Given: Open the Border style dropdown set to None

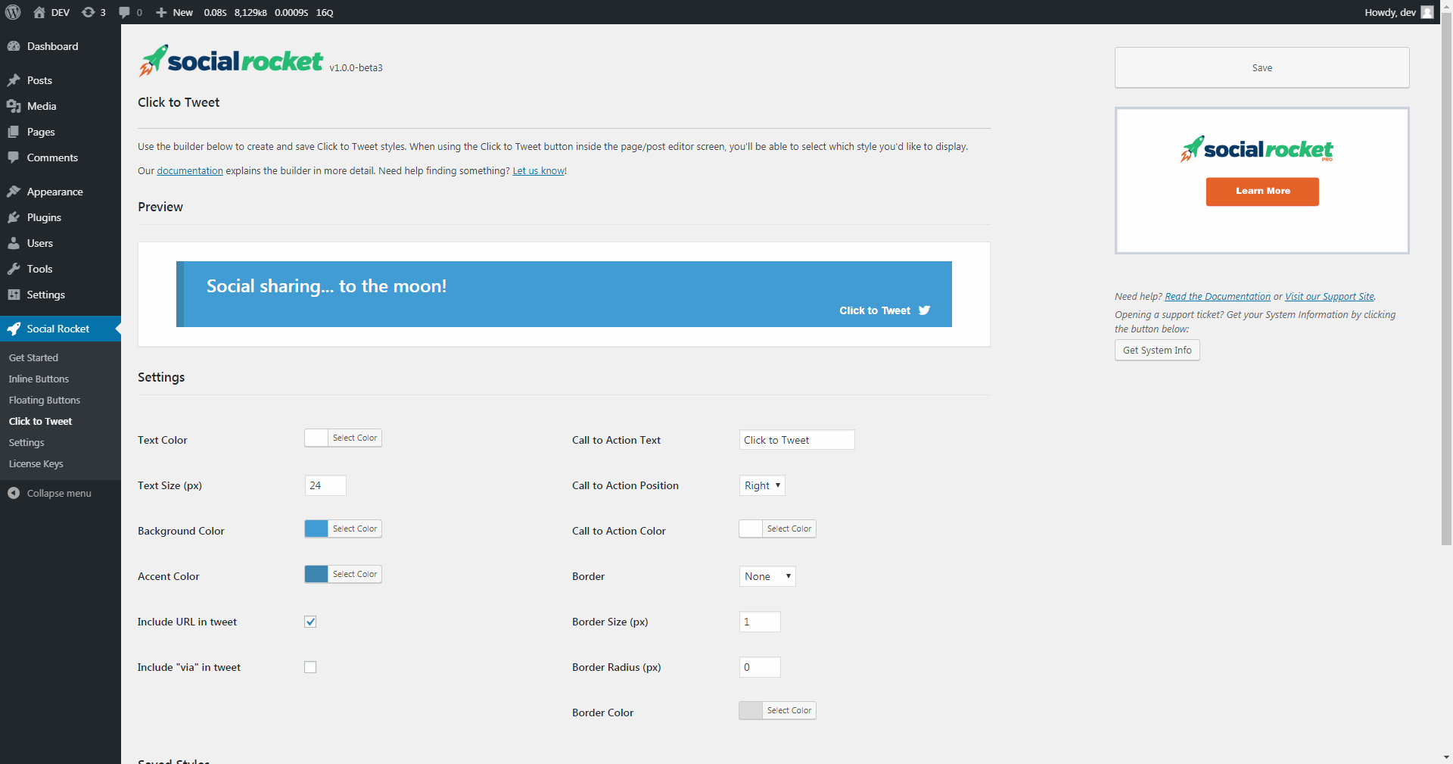Looking at the screenshot, I should click(x=767, y=576).
